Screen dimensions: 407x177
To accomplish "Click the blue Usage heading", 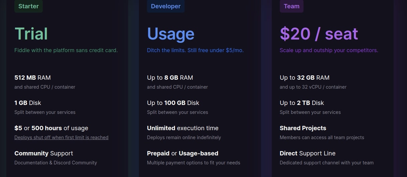I will 171,34.
